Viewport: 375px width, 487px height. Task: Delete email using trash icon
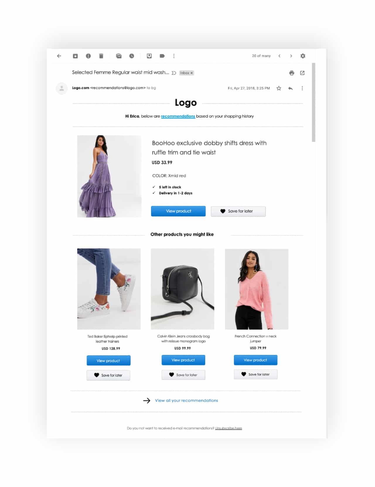(x=101, y=56)
